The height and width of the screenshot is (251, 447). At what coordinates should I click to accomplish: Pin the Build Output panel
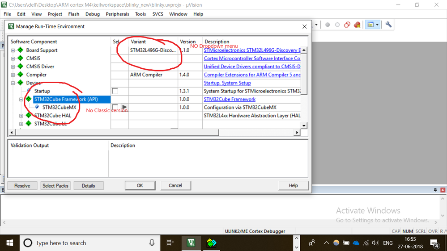point(435,190)
